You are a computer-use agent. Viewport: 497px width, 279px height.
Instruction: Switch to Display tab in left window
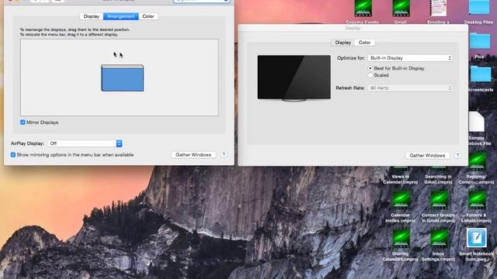92,16
